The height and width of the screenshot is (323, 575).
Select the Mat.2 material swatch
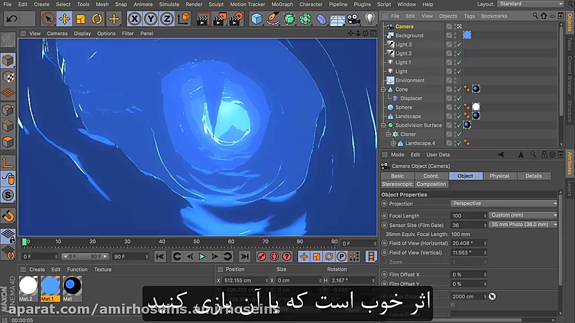[28, 286]
